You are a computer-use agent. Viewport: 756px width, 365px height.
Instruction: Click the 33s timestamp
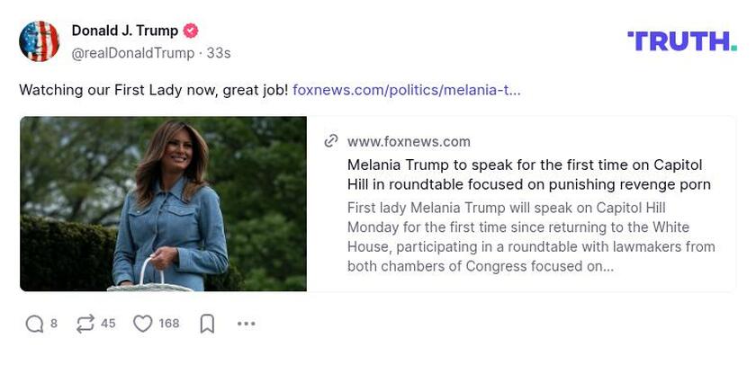tap(219, 53)
